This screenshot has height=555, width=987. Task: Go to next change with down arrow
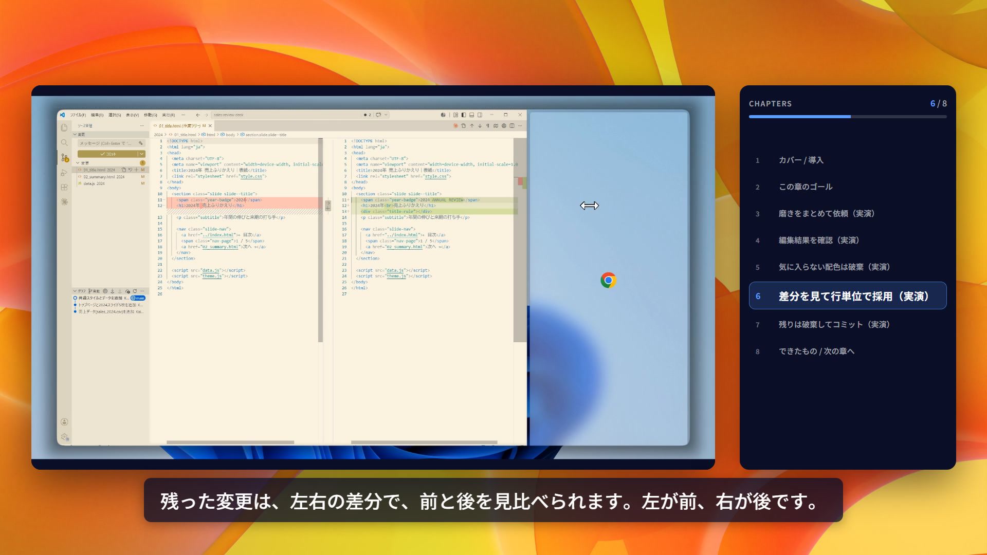(x=480, y=125)
